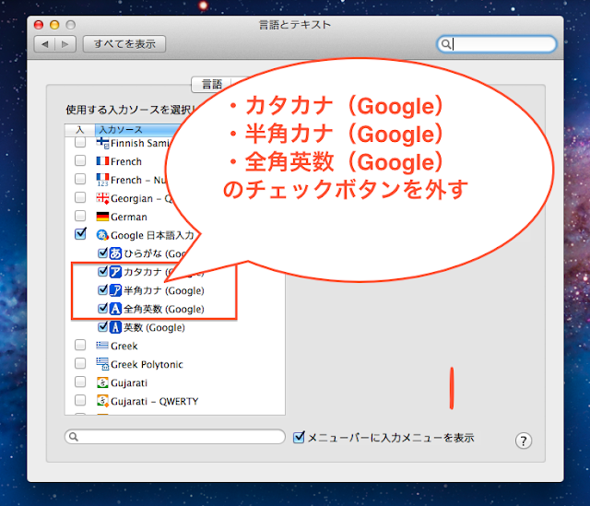590x506 pixels.
Task: Click the ひらがな (Google) あ icon
Action: [115, 253]
